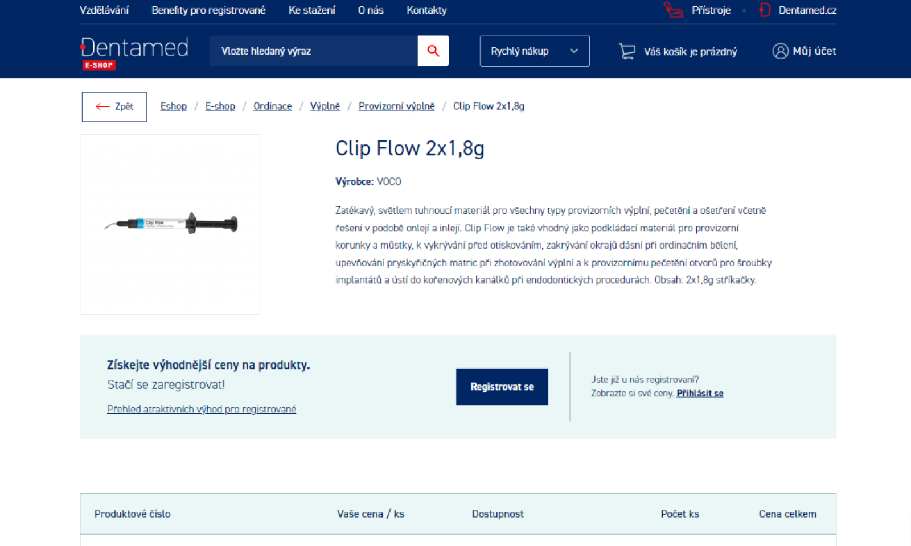This screenshot has width=911, height=546.
Task: Open the Clip Flow syringe product image
Action: (x=170, y=225)
